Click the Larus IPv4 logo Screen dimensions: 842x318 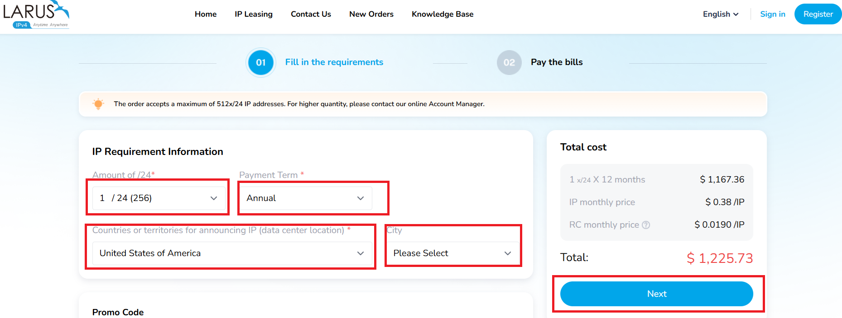[36, 14]
